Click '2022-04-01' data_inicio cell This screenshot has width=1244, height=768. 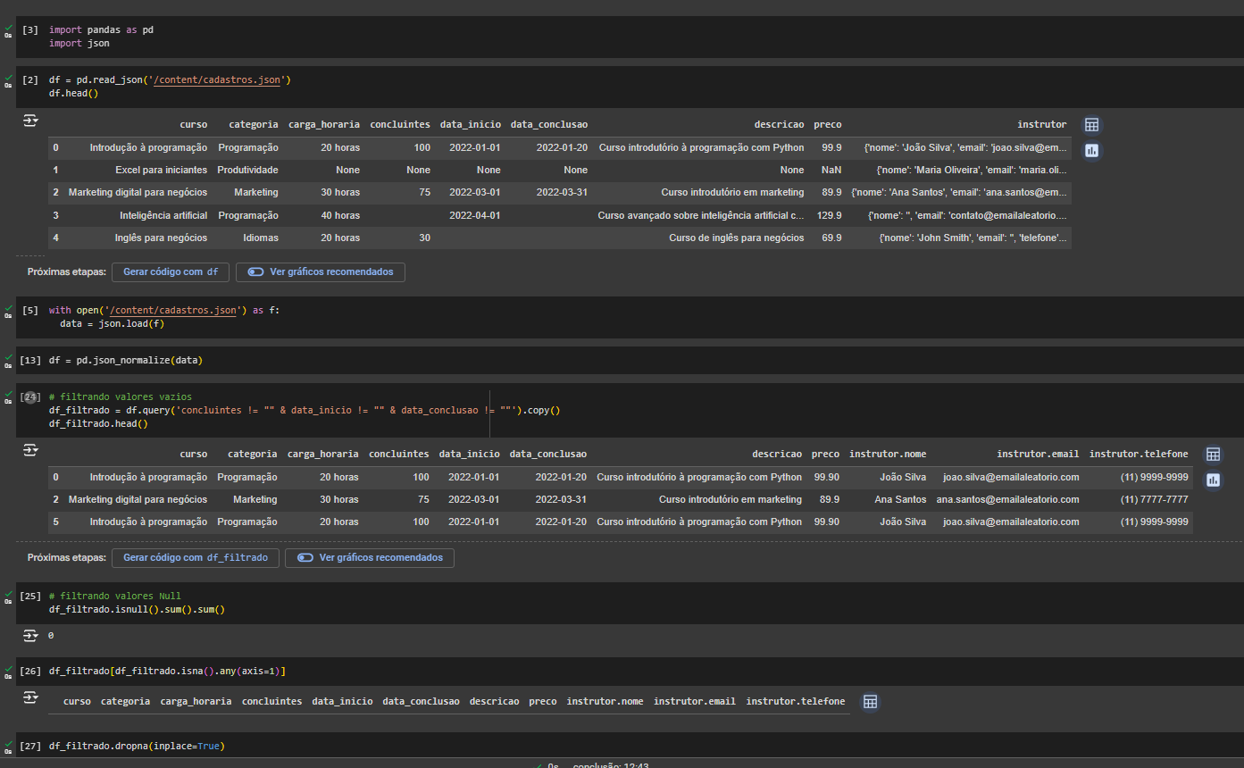[x=475, y=215]
